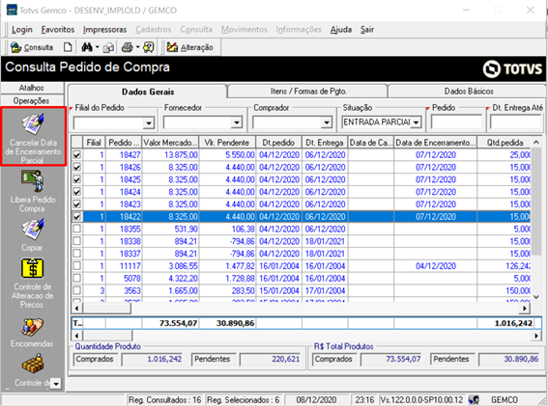
Task: Click the Consulta toolbar button
Action: click(32, 47)
